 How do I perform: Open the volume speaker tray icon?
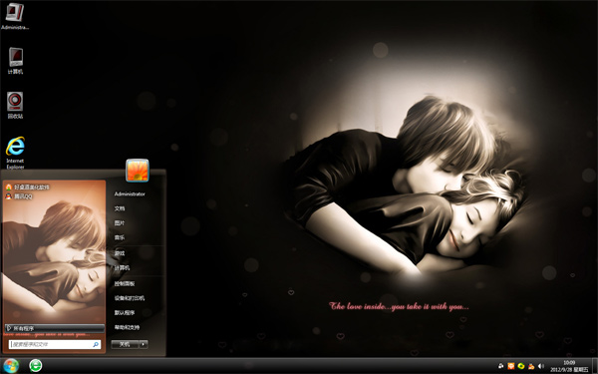pos(541,366)
